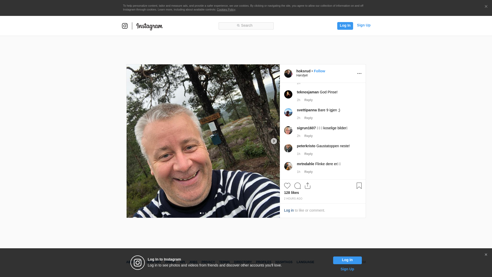Image resolution: width=492 pixels, height=277 pixels.
Task: Open the three-dot post options menu
Action: [359, 74]
